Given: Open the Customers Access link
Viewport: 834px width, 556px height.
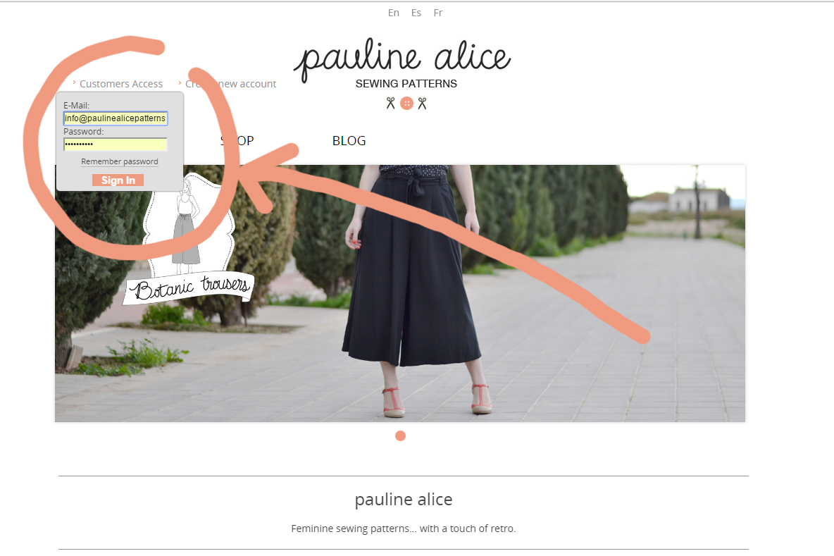Looking at the screenshot, I should pos(120,84).
